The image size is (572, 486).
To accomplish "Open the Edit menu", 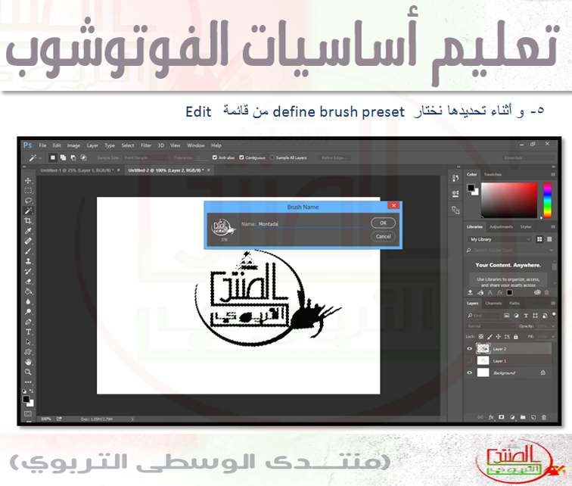I will pos(57,145).
